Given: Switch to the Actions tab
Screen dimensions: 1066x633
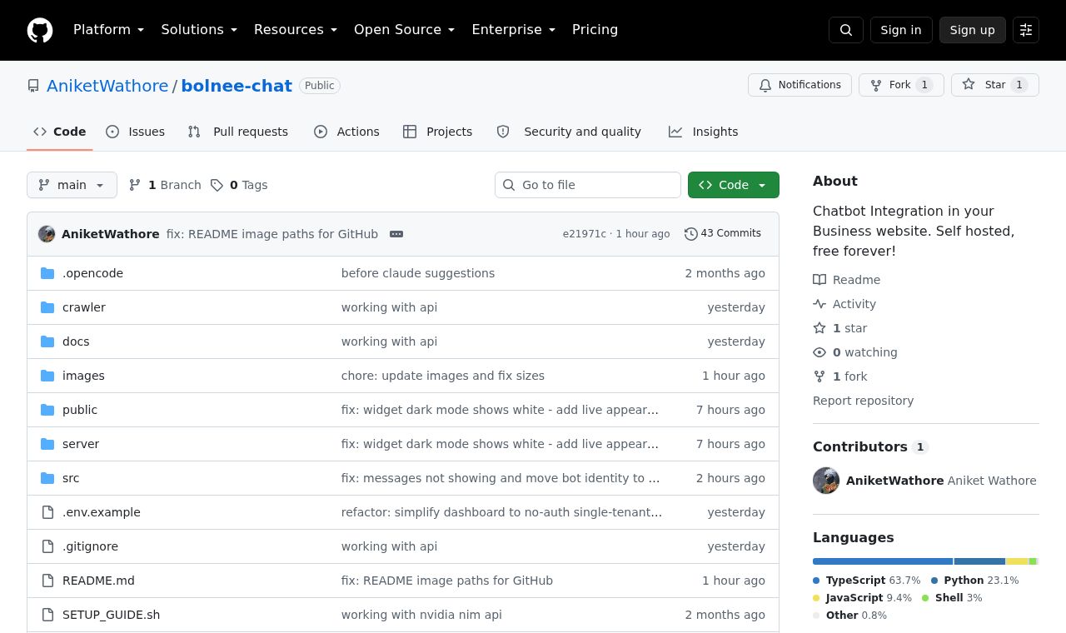Looking at the screenshot, I should (346, 132).
